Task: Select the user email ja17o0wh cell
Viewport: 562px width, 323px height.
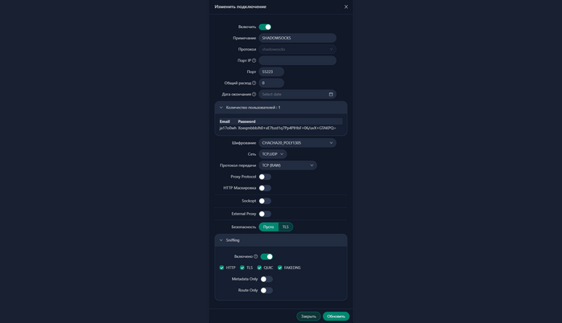Action: [x=228, y=128]
